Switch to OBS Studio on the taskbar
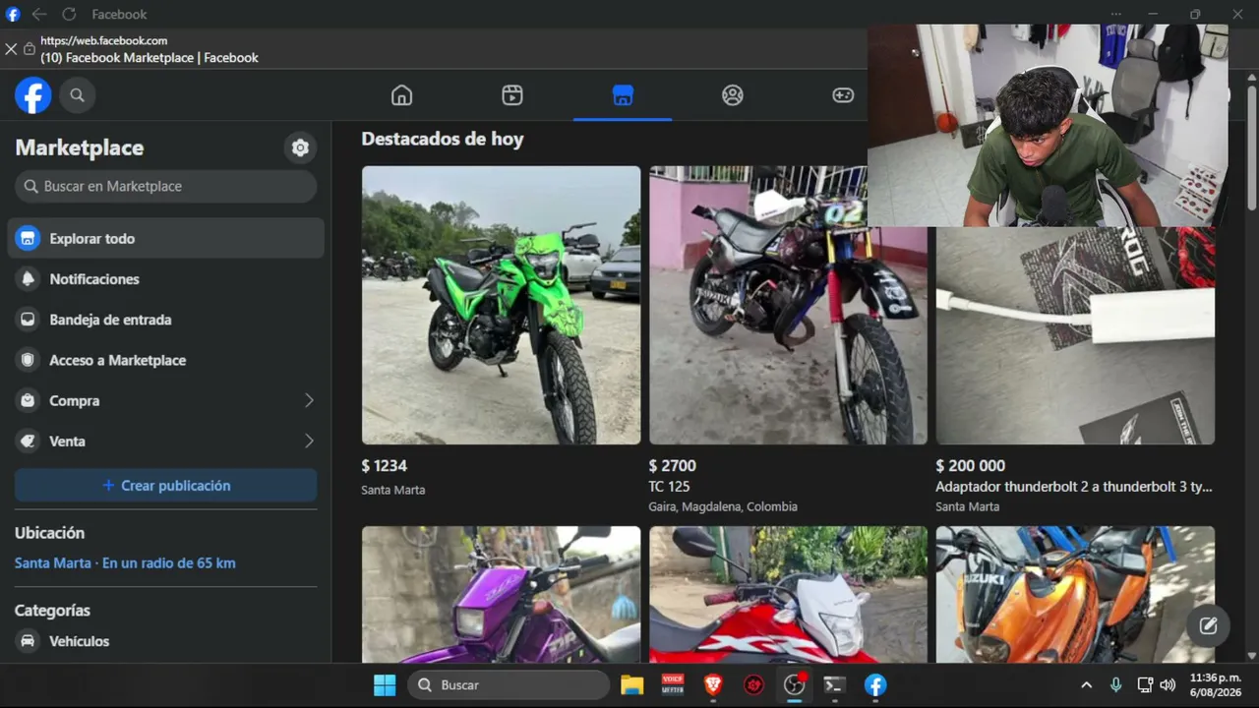Screen dimensions: 1259x708 tap(794, 685)
